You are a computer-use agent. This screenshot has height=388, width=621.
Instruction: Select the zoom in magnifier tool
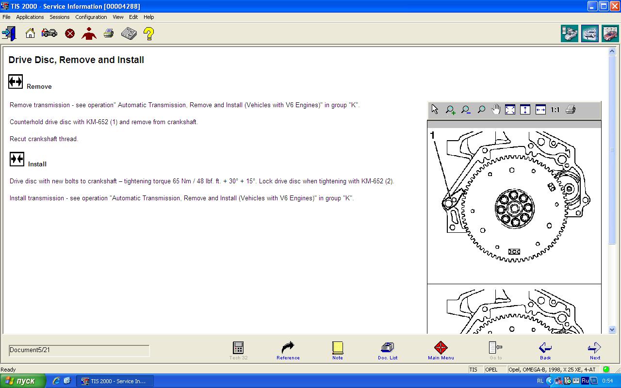[x=450, y=110]
